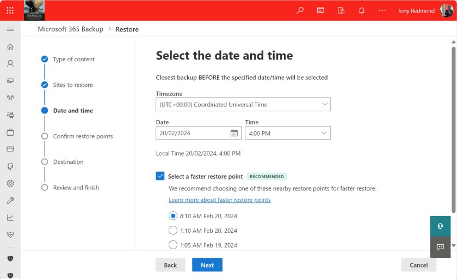The height and width of the screenshot is (279, 457).
Task: Open calendar picker in Date field
Action: [234, 133]
